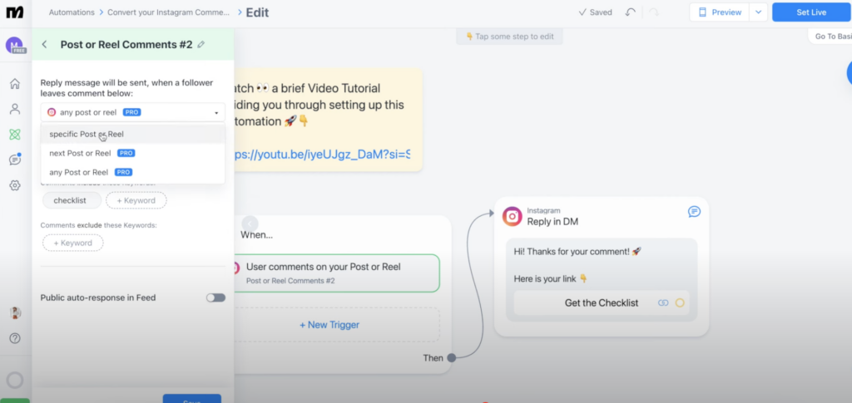Click the Preview button

[720, 12]
